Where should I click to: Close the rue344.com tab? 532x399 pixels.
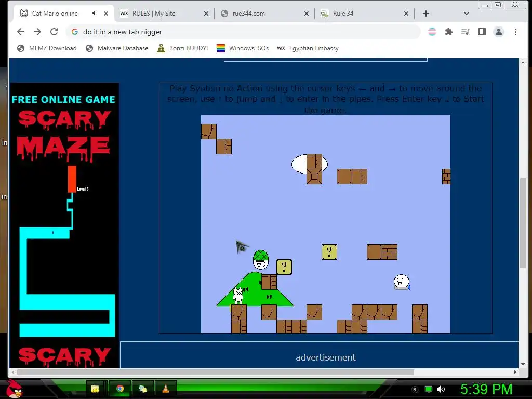(x=307, y=14)
